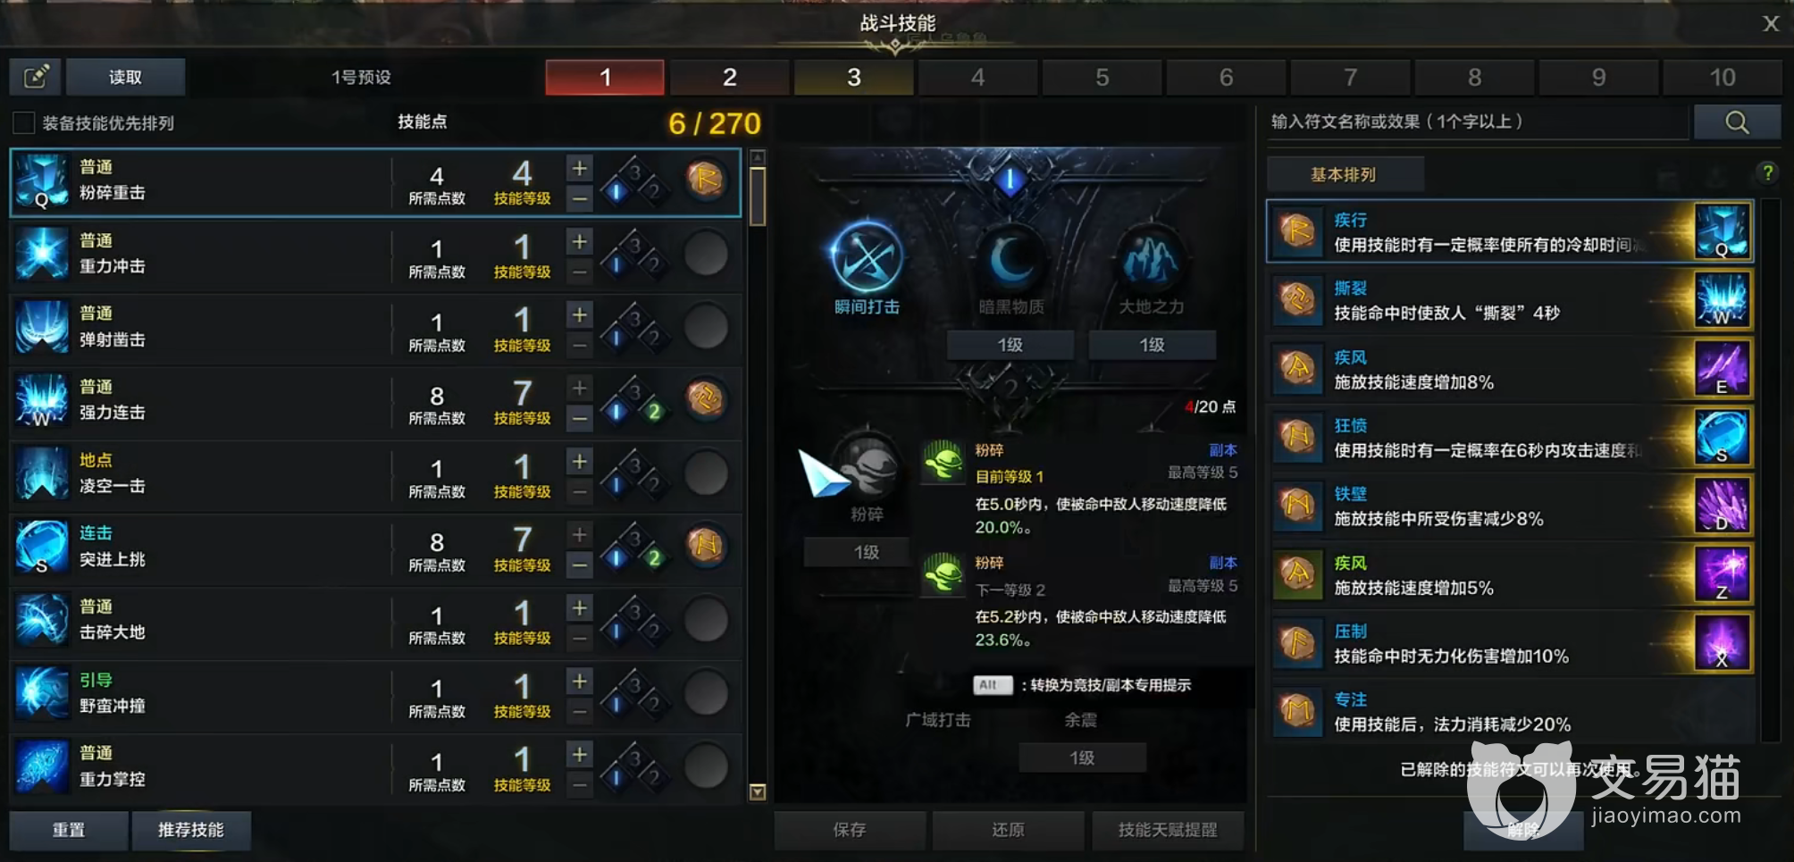Screen dimensions: 1794x862
Task: Click the rune name search field
Action: [x=1478, y=122]
